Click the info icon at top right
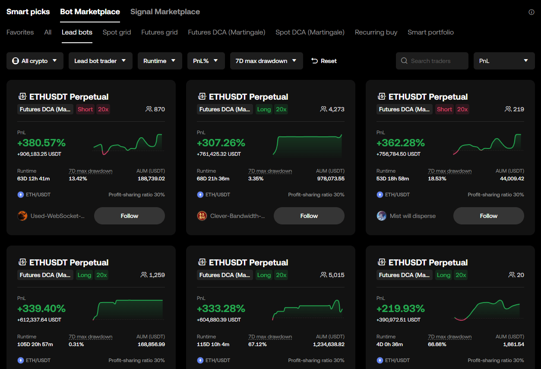 point(532,12)
